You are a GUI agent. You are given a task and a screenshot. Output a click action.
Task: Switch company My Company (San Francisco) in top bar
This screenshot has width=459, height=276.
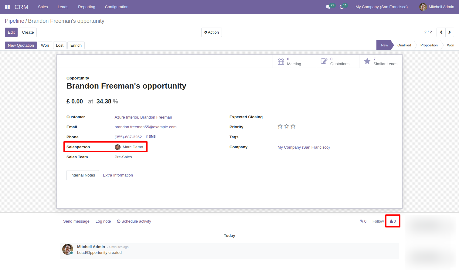coord(382,7)
